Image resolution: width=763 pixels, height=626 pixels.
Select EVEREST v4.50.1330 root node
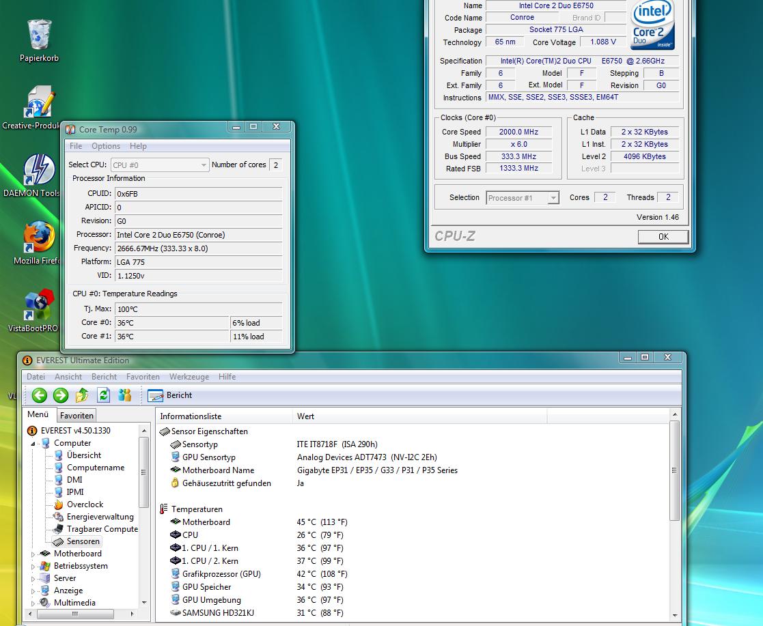point(75,431)
